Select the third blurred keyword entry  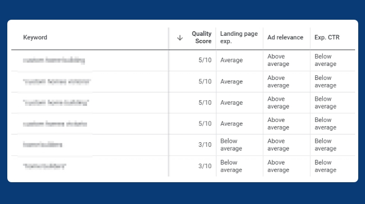[x=56, y=103]
